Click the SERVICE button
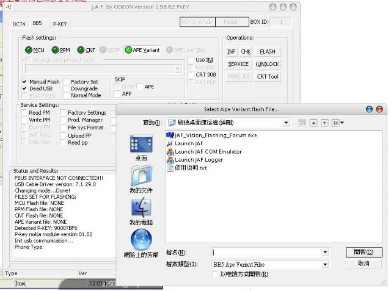The width and height of the screenshot is (391, 291). coord(238,64)
